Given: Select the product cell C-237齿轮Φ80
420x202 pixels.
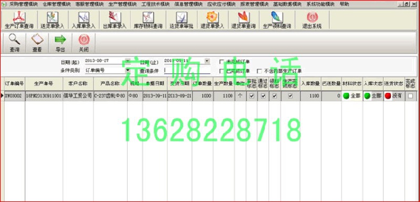Looking at the screenshot, I should 110,96.
